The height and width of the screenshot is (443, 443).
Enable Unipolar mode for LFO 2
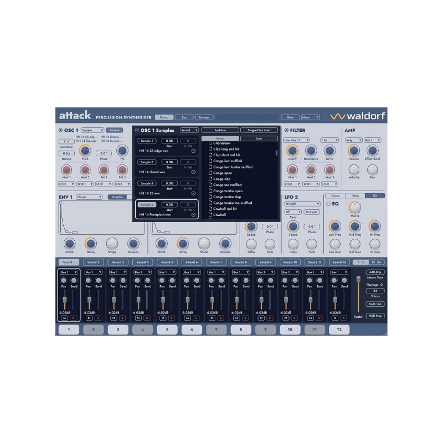pyautogui.click(x=312, y=212)
